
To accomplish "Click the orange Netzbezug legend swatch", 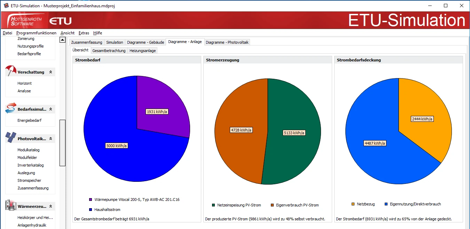I will [x=353, y=204].
